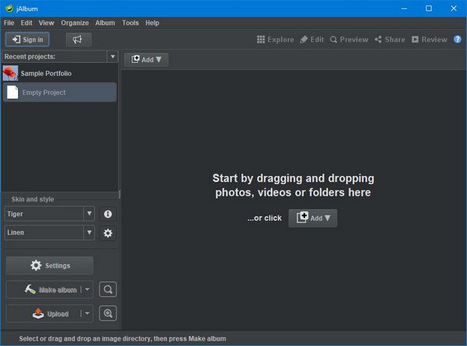Open the Tools menu
The height and width of the screenshot is (346, 467).
[x=130, y=23]
